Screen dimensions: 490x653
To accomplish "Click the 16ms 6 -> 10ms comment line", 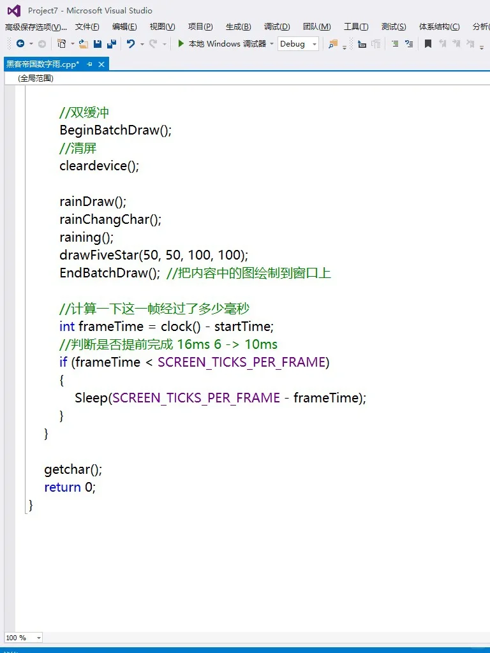I will coord(168,344).
